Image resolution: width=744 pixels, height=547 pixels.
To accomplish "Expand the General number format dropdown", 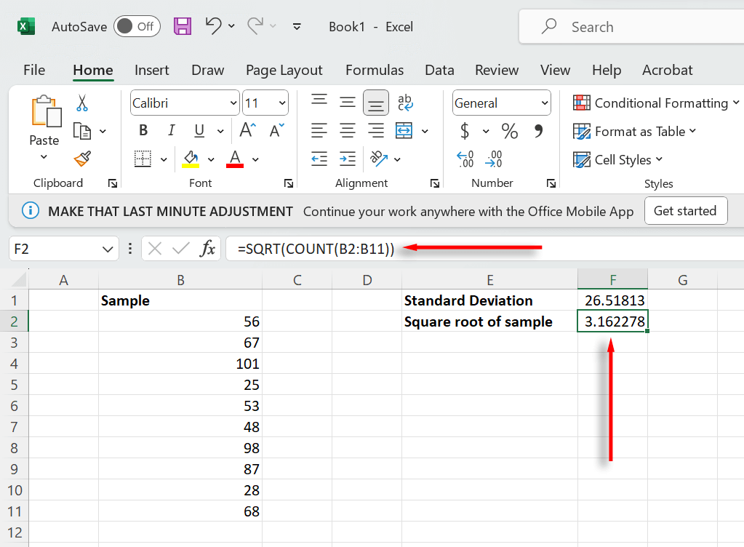I will click(x=545, y=103).
